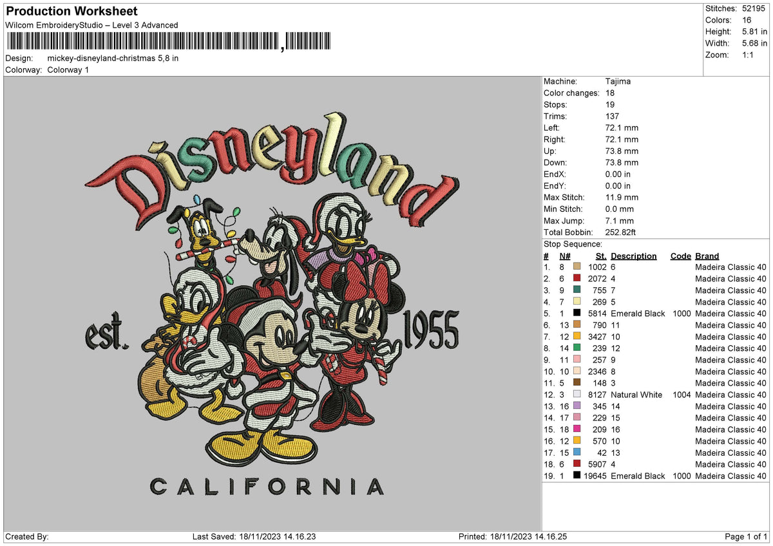Click the 'Page 1 of 1' indicator
Screen dimensions: 773x546
coord(746,537)
